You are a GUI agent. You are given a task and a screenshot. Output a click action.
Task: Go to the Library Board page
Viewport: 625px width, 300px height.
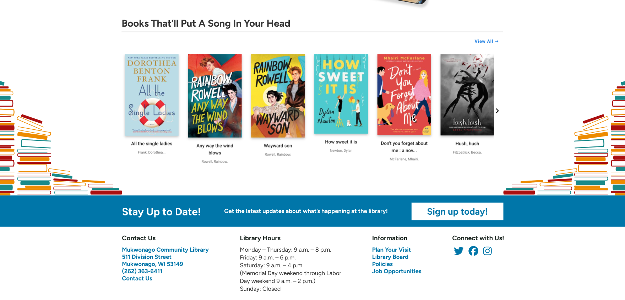(390, 257)
